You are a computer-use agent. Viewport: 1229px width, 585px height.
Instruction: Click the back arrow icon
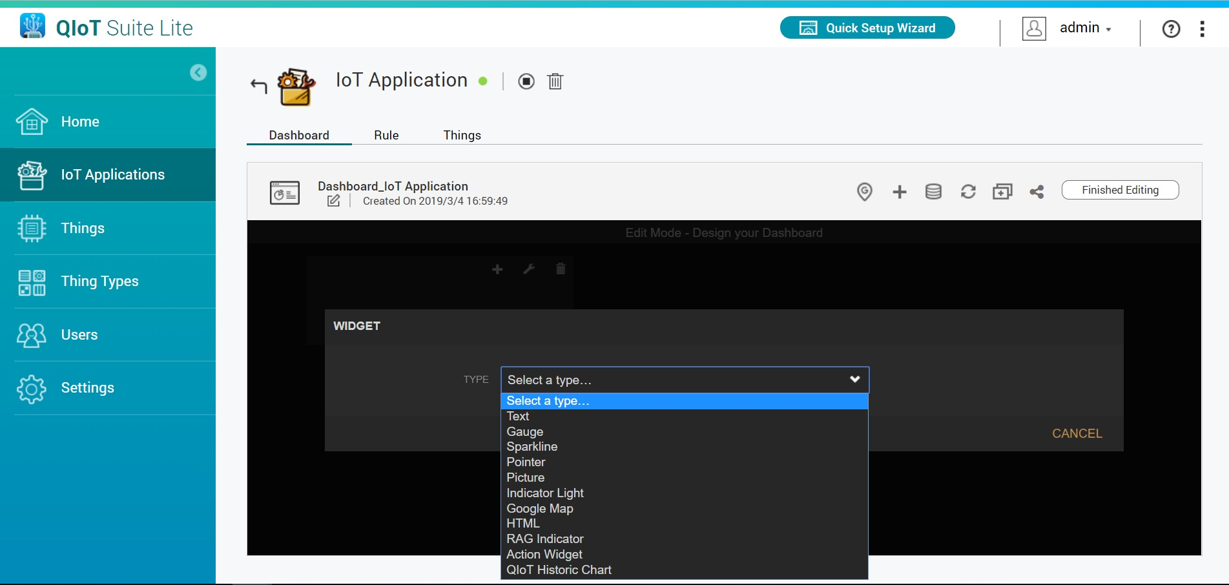pyautogui.click(x=259, y=85)
